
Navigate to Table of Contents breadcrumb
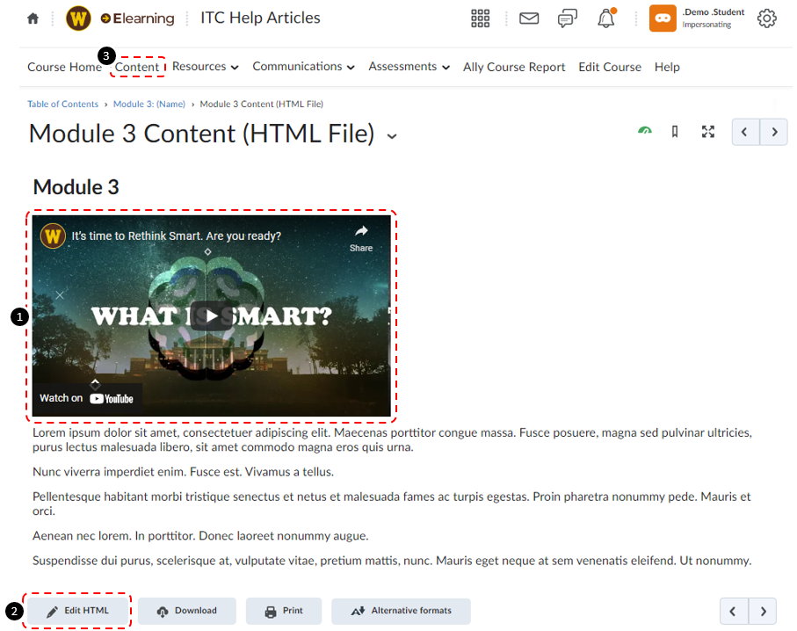[62, 103]
